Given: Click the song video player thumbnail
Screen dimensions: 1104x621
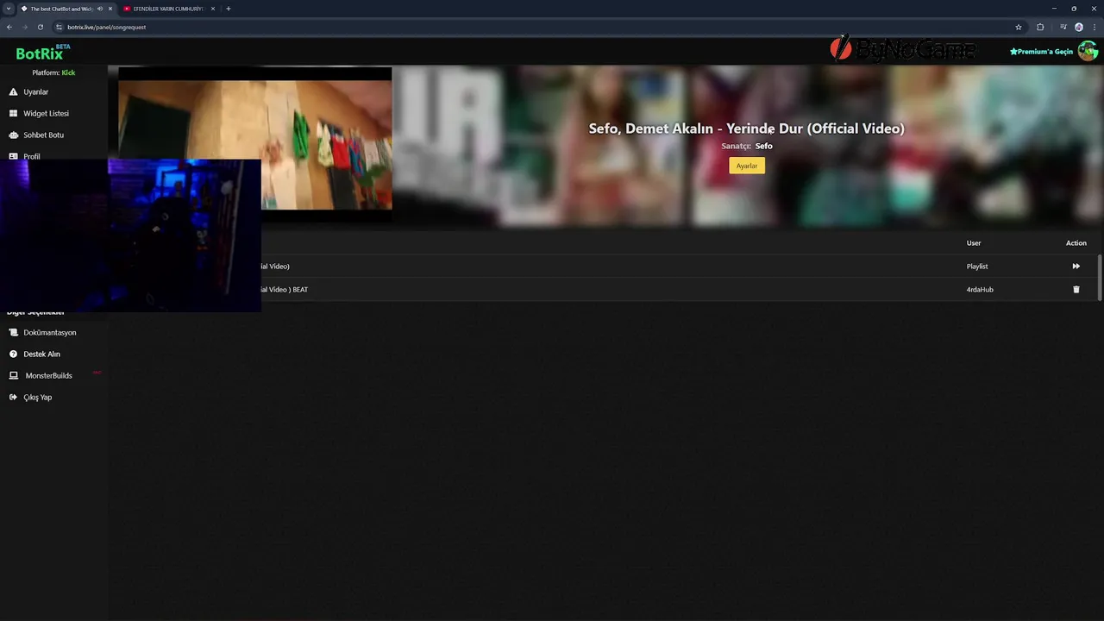Looking at the screenshot, I should click(x=254, y=145).
